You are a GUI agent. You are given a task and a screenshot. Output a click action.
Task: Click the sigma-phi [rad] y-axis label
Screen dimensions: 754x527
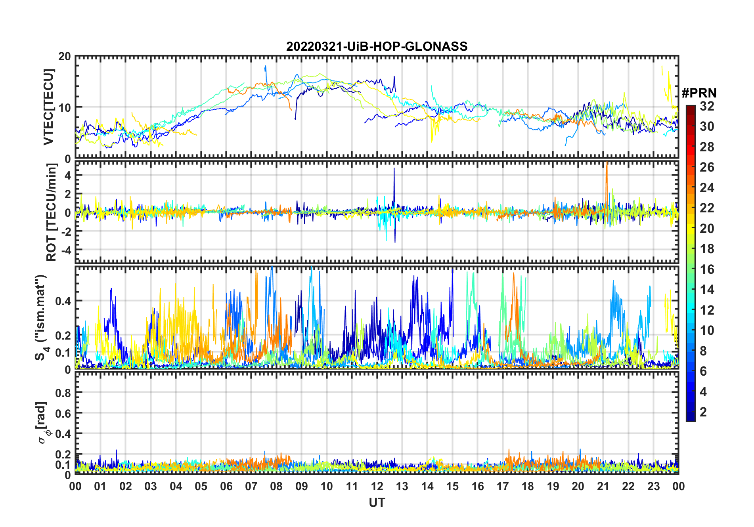42,422
